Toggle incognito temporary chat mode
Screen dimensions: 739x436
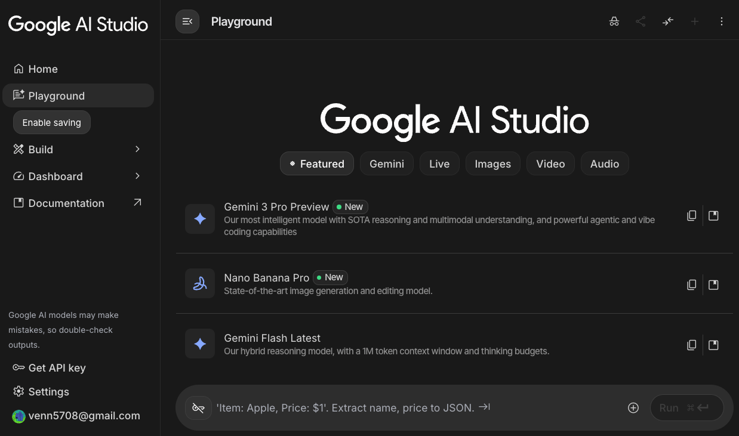614,21
